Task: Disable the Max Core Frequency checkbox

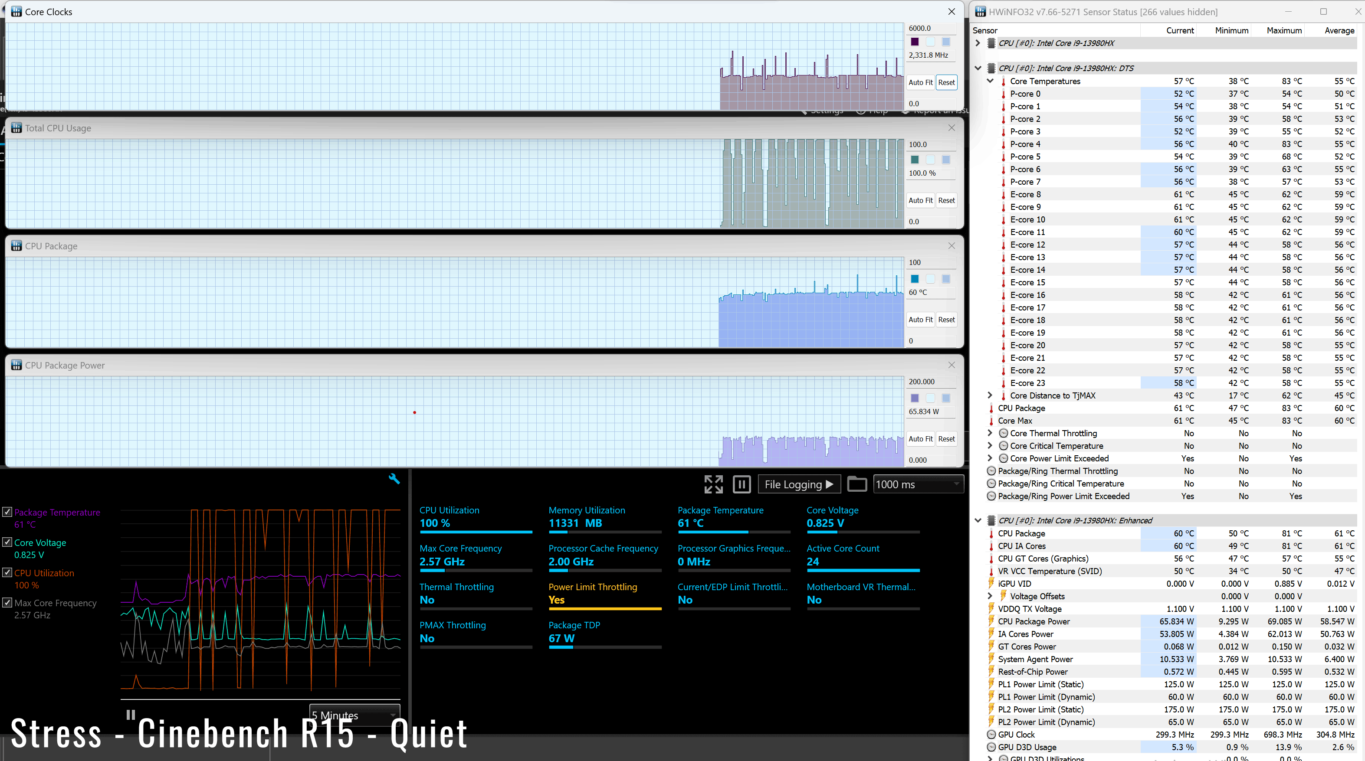Action: pos(7,603)
